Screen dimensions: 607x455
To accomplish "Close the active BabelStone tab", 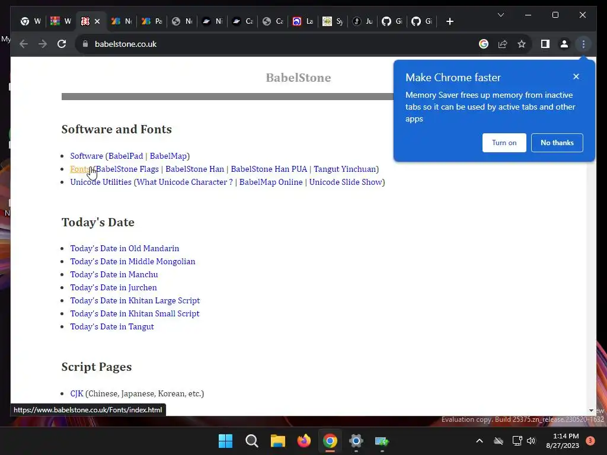I will click(97, 21).
